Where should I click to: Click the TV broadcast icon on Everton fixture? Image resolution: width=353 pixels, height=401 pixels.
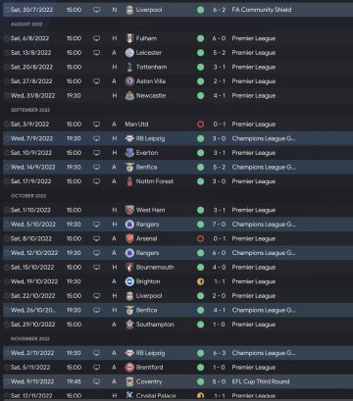tap(96, 153)
